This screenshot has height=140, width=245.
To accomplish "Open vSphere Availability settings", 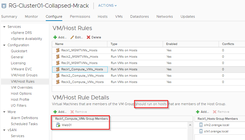I will click(26, 39).
